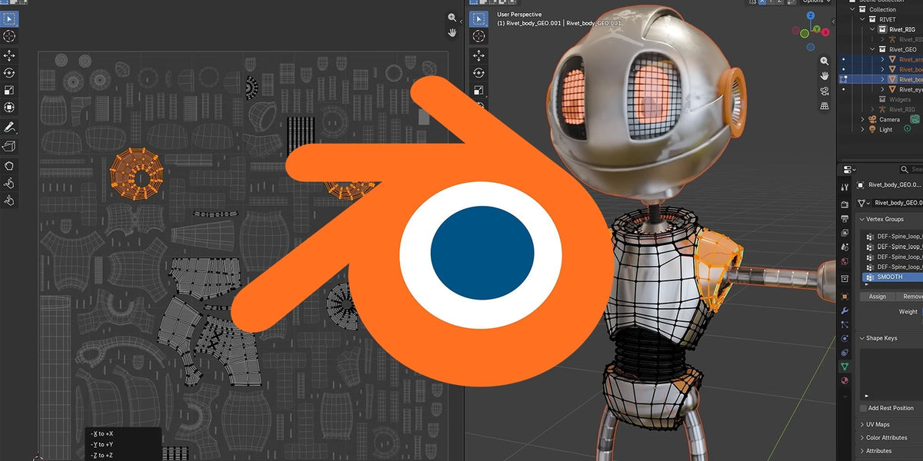923x461 pixels.
Task: Open the properties editor type dropdown
Action: [x=848, y=169]
